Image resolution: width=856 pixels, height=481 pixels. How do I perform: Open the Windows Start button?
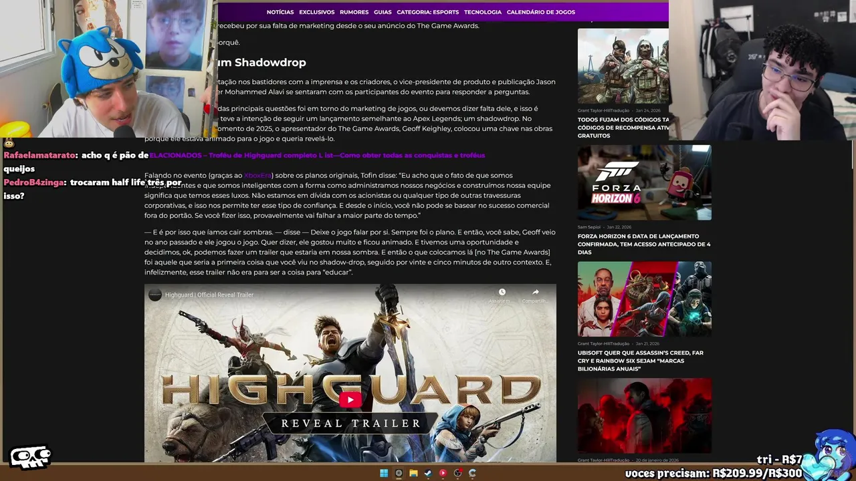[384, 473]
